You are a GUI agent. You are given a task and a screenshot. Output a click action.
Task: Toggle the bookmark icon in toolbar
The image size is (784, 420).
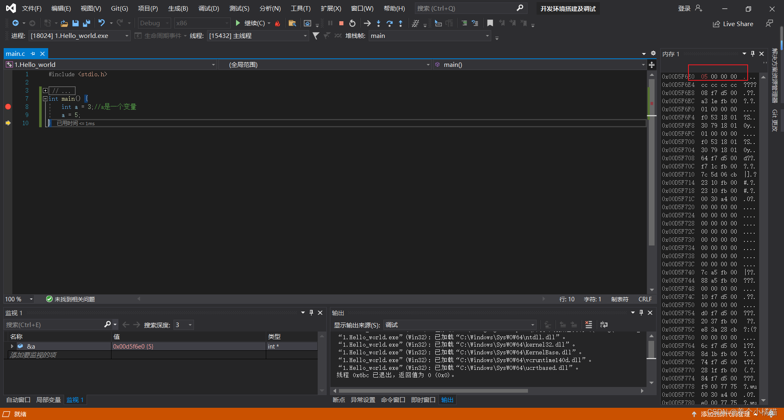click(490, 23)
